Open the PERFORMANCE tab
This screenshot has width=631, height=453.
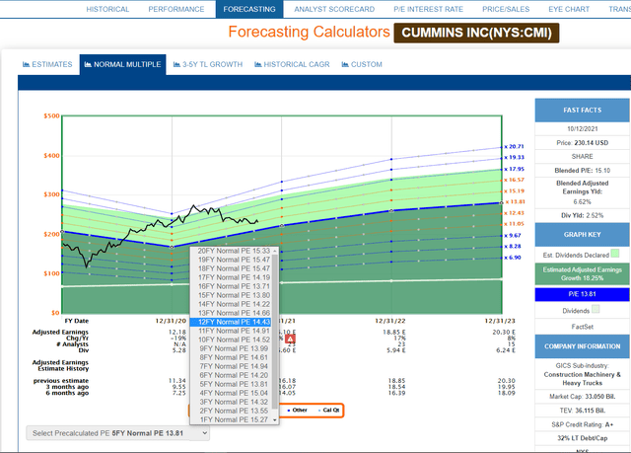pos(176,9)
